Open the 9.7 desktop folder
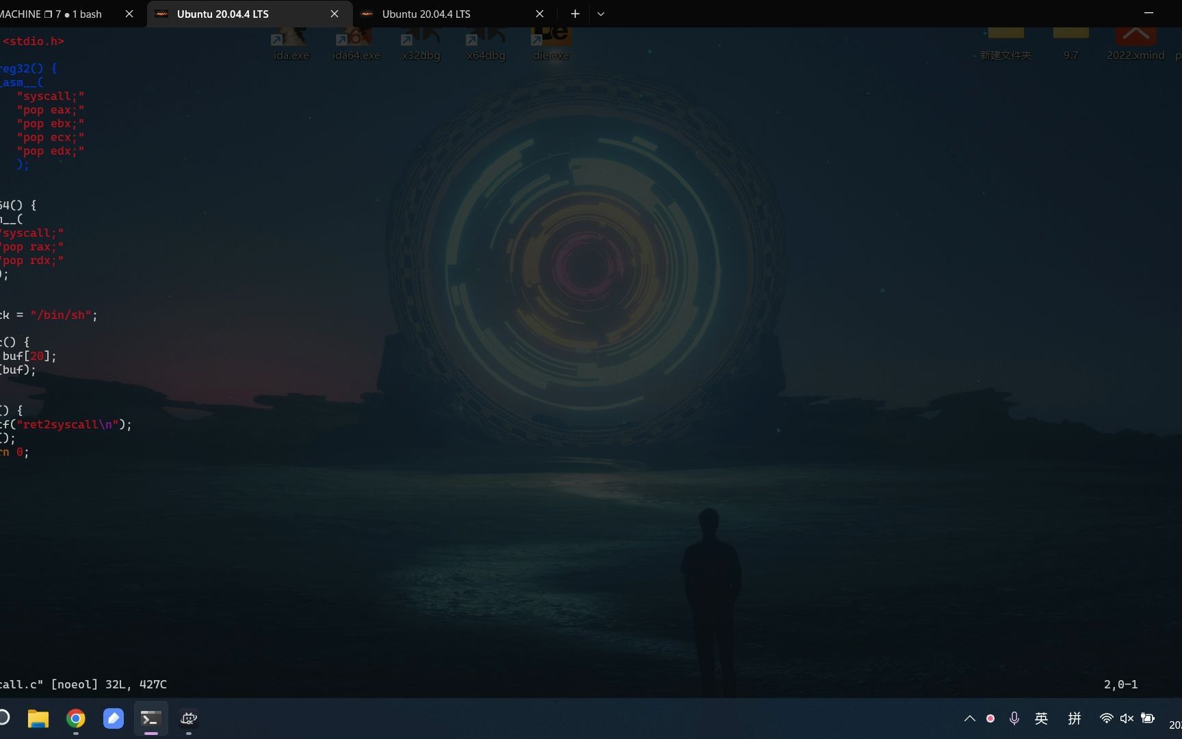1182x739 pixels. (1071, 44)
